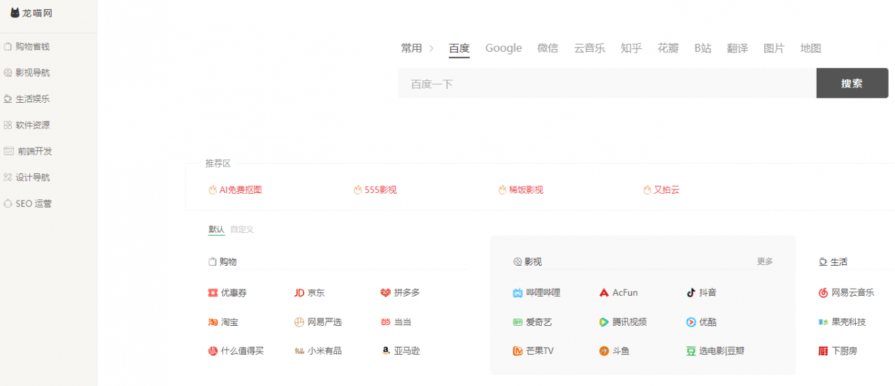
Task: Select the 知乎 search tab
Action: click(631, 48)
